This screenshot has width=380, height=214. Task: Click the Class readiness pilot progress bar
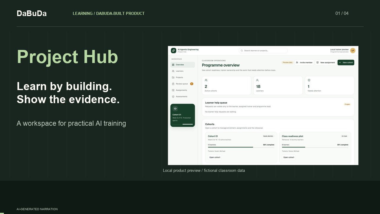315,147
